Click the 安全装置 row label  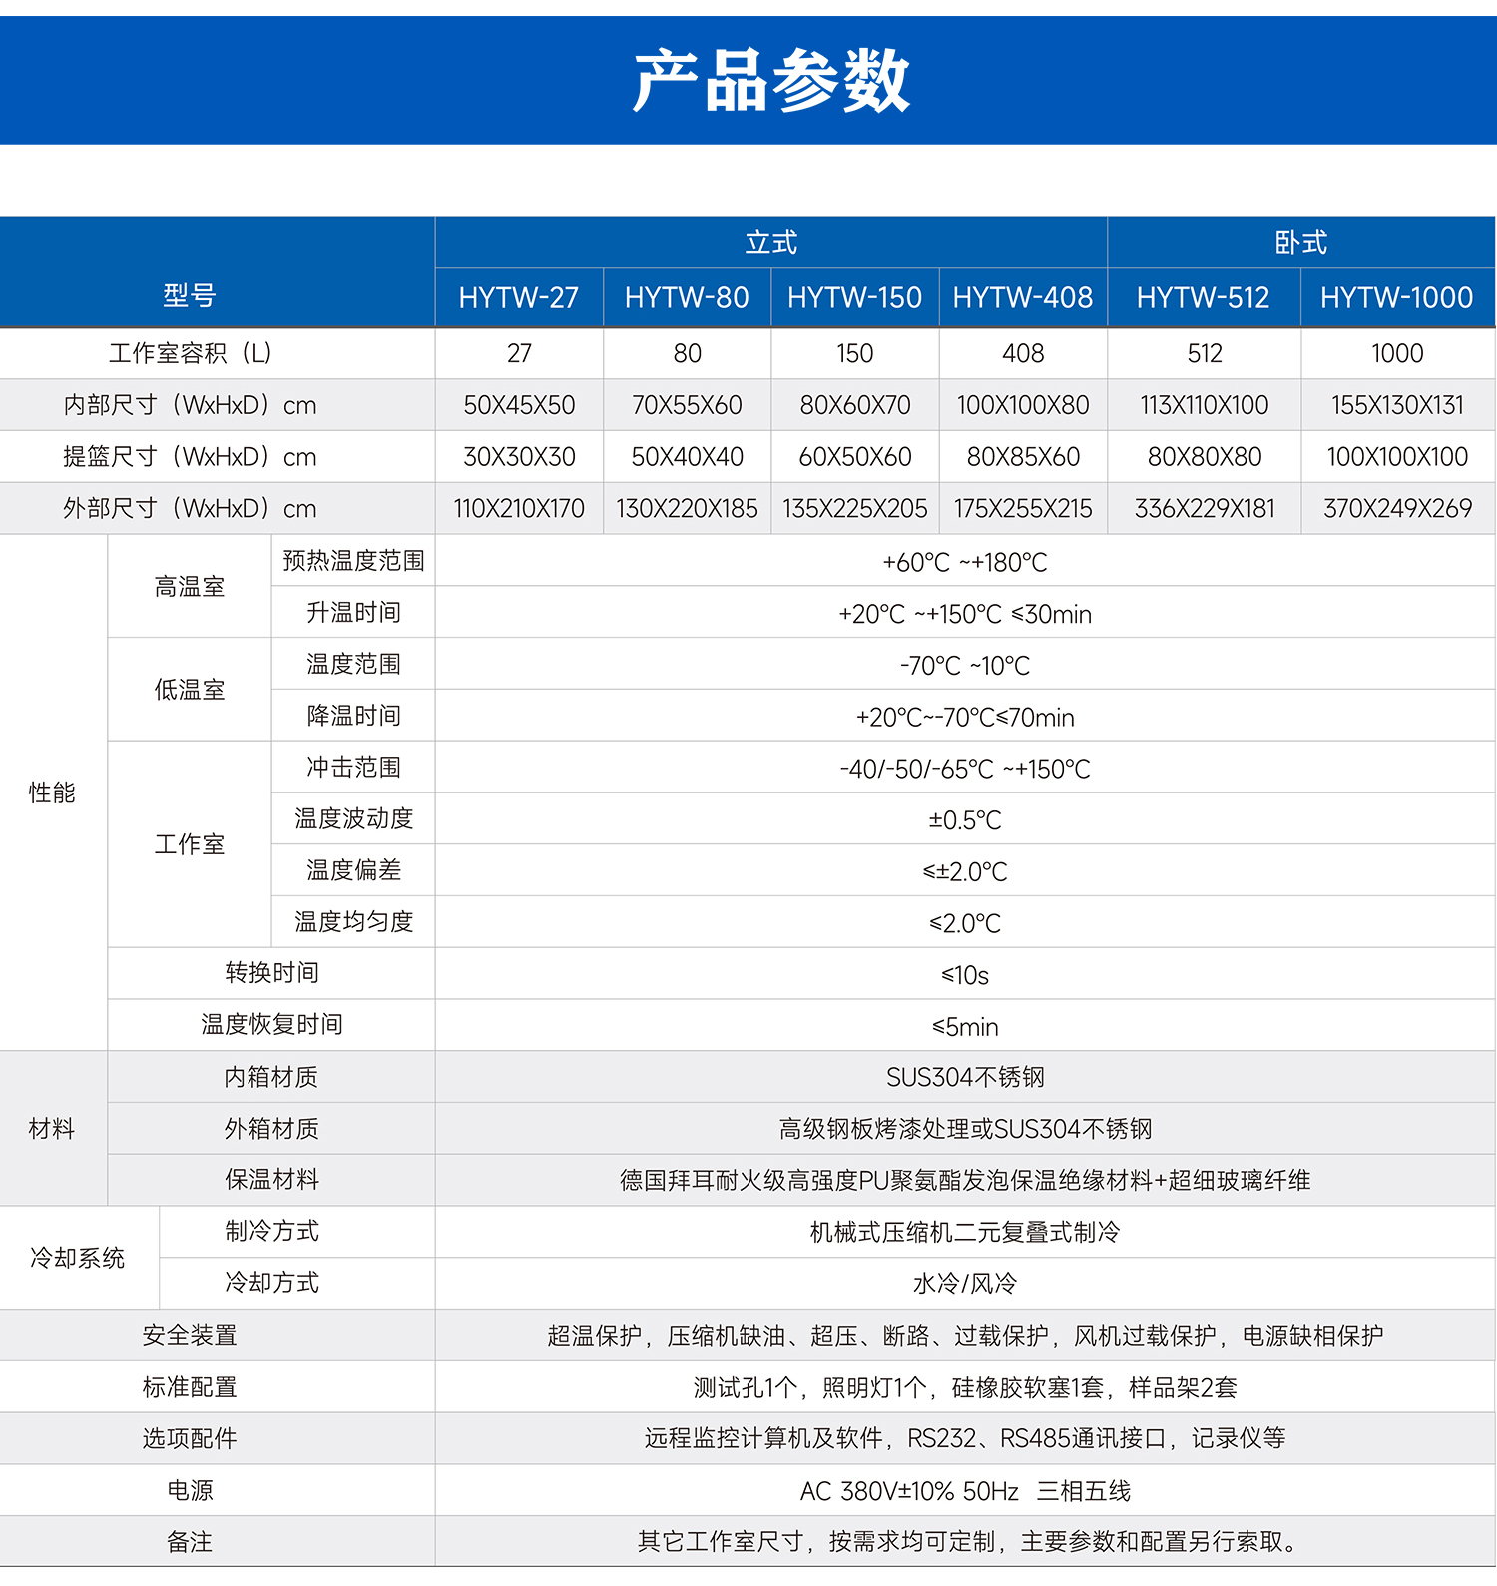click(190, 1335)
